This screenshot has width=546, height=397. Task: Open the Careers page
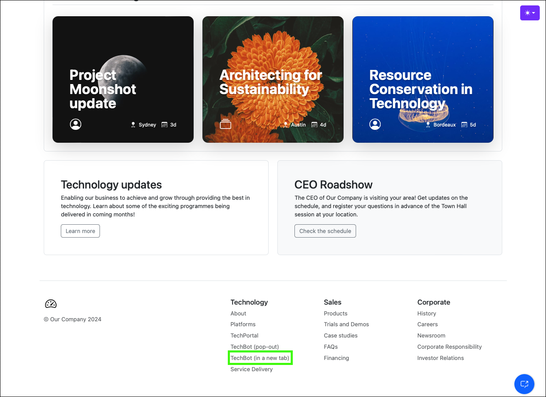pyautogui.click(x=427, y=324)
